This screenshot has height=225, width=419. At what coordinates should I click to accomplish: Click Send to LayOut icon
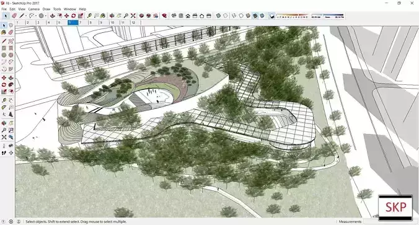156,16
